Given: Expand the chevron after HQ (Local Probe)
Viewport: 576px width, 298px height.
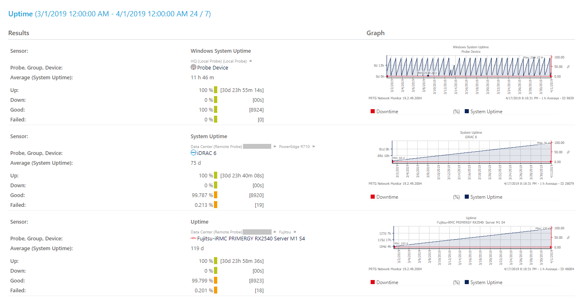Looking at the screenshot, I should 250,61.
